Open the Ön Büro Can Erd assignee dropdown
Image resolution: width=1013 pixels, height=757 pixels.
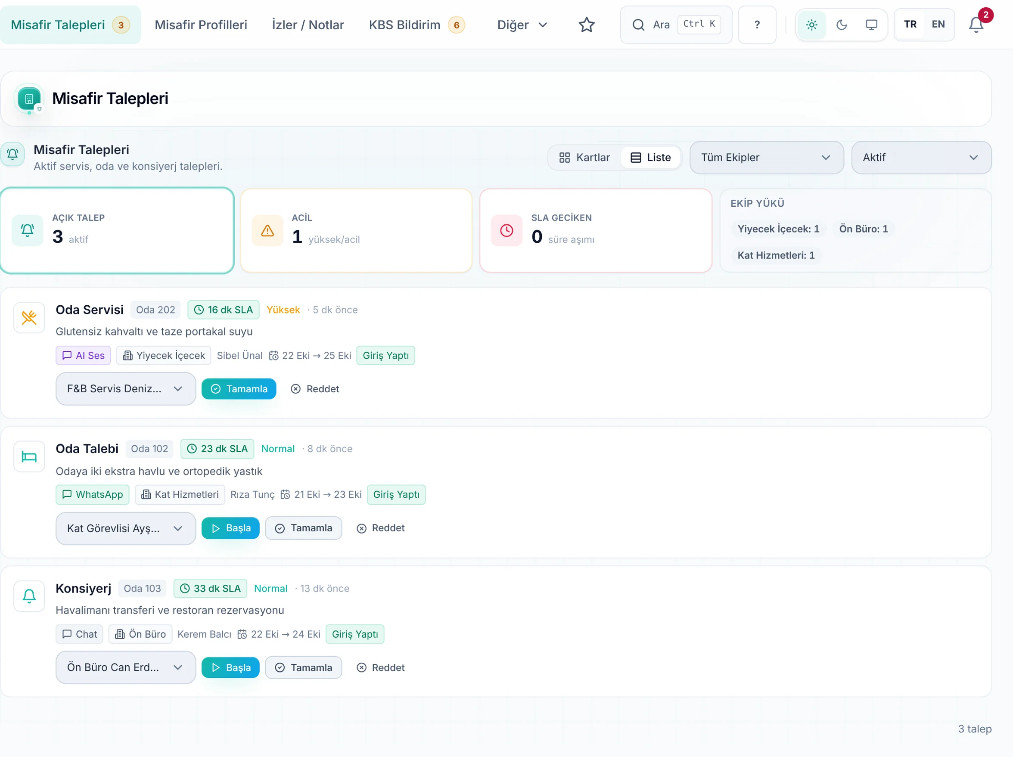126,668
